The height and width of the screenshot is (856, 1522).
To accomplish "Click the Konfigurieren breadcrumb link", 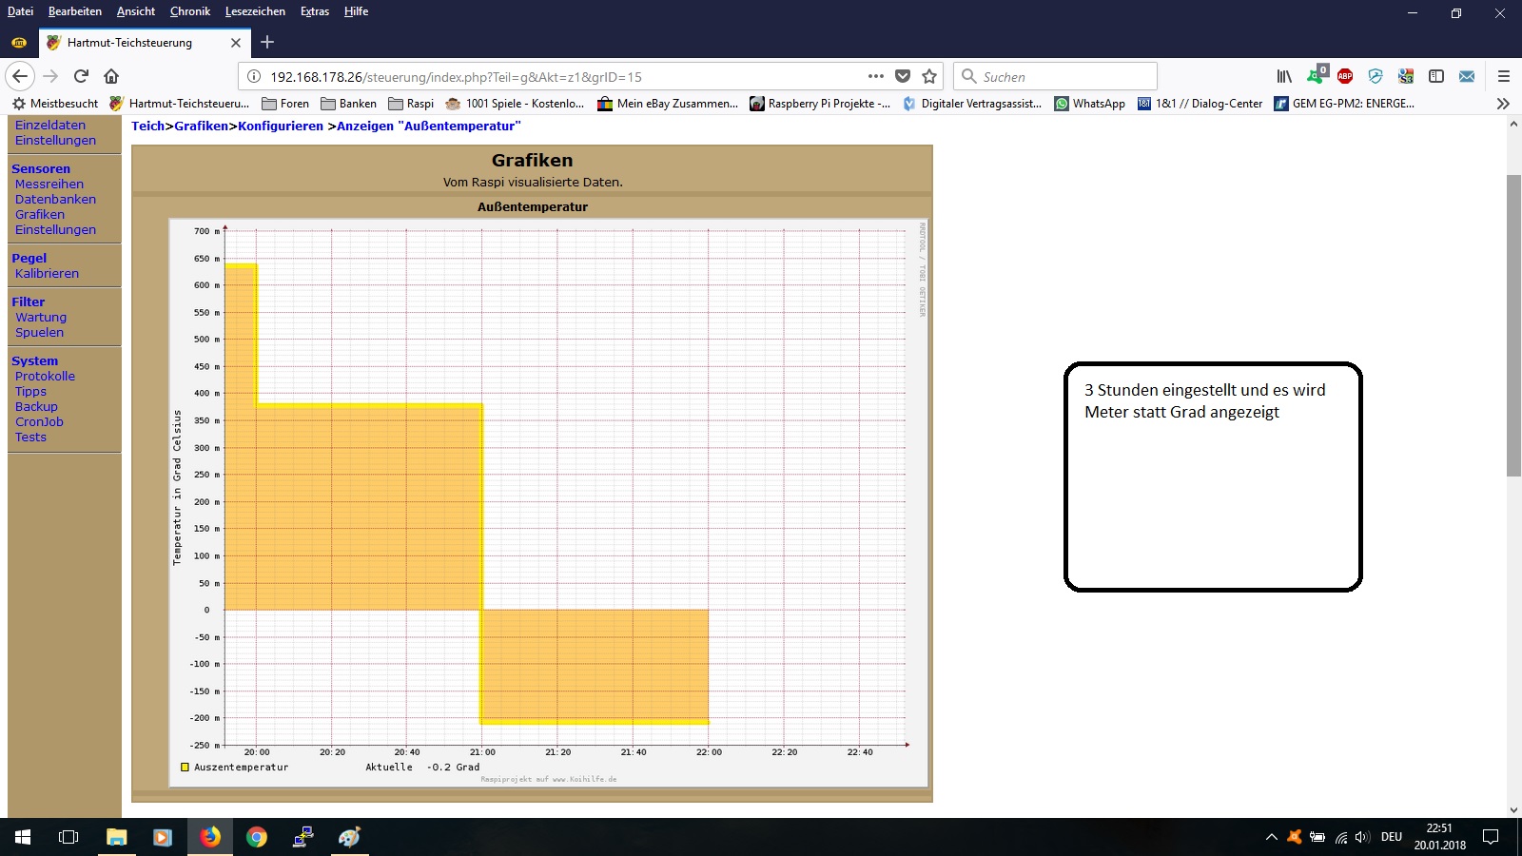I will point(281,126).
